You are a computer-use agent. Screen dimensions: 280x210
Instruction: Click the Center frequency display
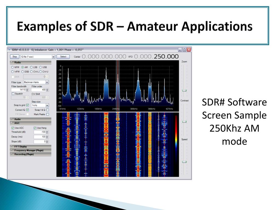[x=104, y=57]
